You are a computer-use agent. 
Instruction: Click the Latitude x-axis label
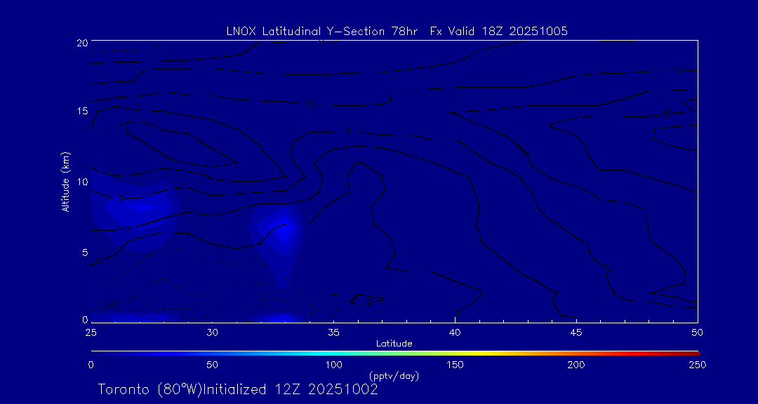(x=394, y=343)
